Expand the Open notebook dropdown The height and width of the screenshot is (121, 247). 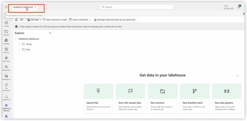click(80, 20)
